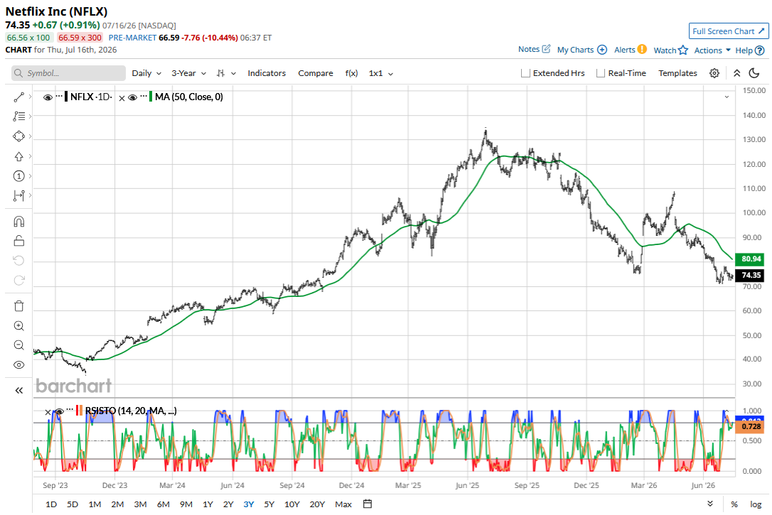772x515 pixels.
Task: Enable the Real-Time checkbox
Action: 601,73
